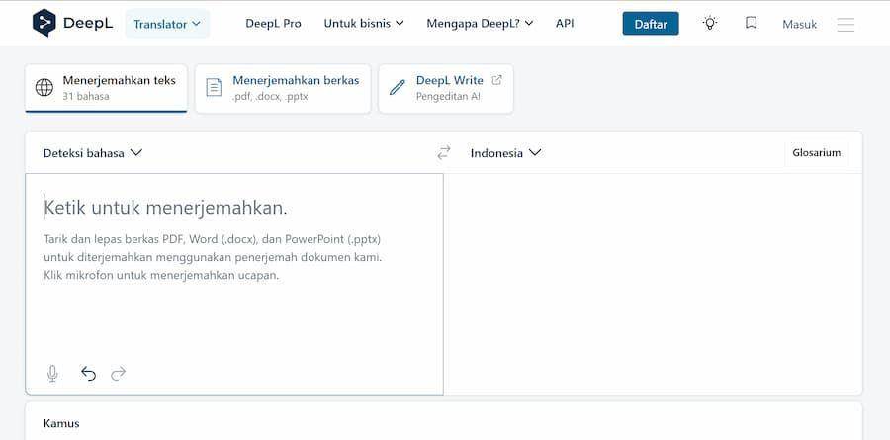Expand the Mengapa DeepL? menu
890x440 pixels.
(x=480, y=24)
